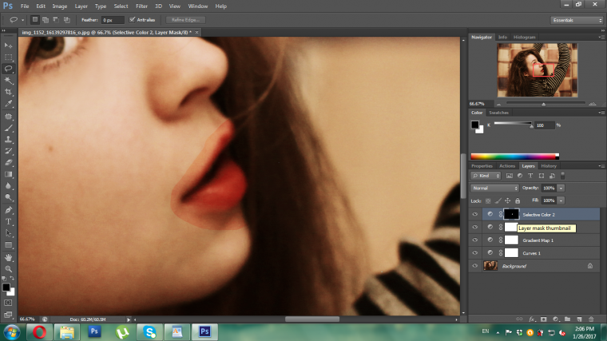Click the Delete layer trash icon
Screen dimensions: 607x341
591,319
